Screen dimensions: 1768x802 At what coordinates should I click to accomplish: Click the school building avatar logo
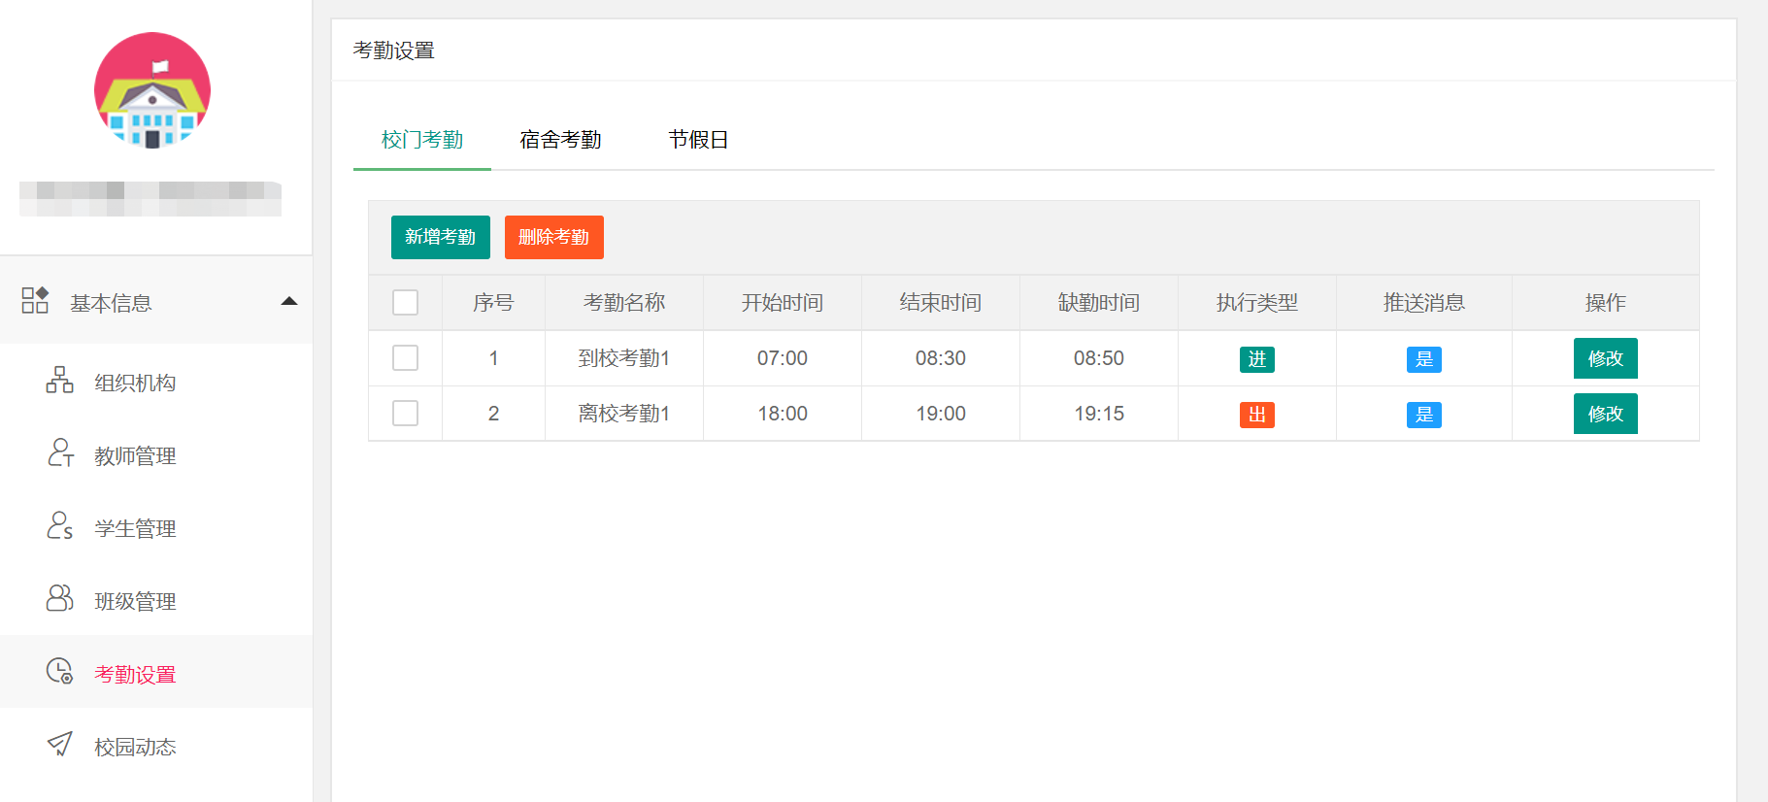pos(152,90)
